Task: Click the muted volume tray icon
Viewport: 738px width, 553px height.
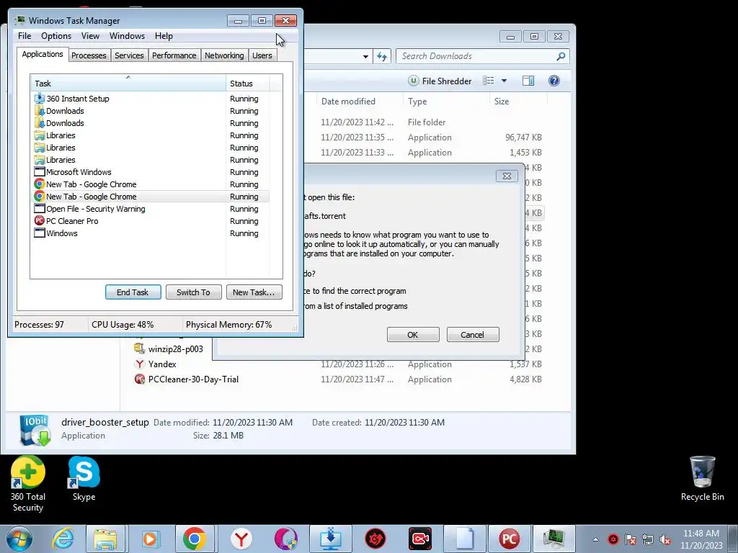Action: pyautogui.click(x=665, y=539)
